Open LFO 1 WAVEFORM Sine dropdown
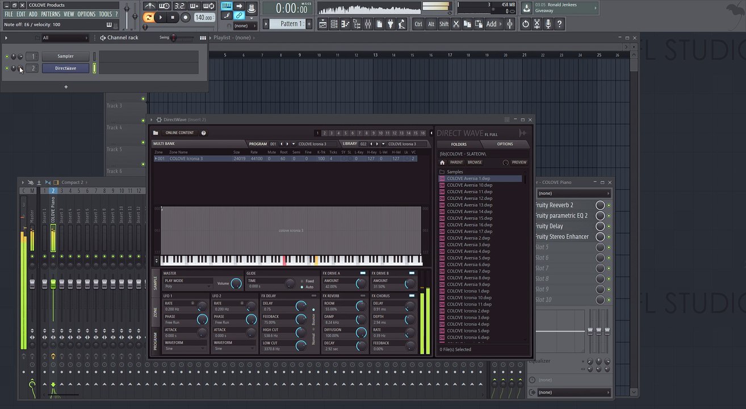 [x=185, y=349]
